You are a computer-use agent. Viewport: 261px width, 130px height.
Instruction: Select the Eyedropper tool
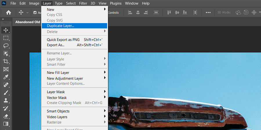coord(6,77)
